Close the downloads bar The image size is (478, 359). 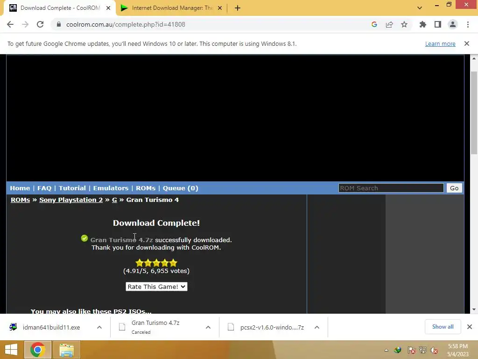(470, 327)
